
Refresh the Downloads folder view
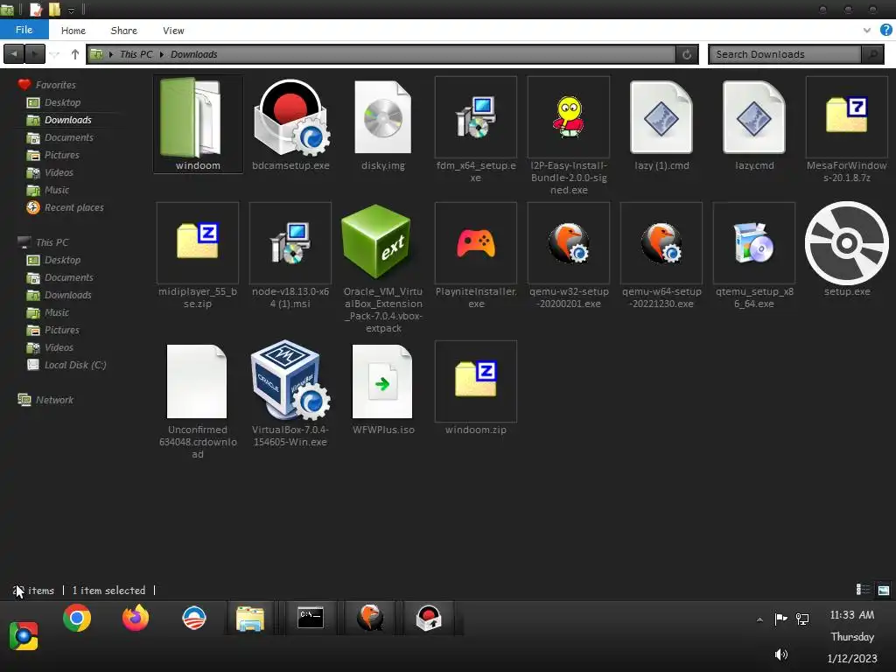pyautogui.click(x=687, y=54)
